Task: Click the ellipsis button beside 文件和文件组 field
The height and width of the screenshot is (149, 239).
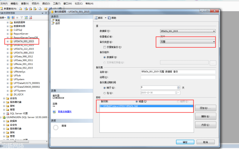Action: pos(213,63)
